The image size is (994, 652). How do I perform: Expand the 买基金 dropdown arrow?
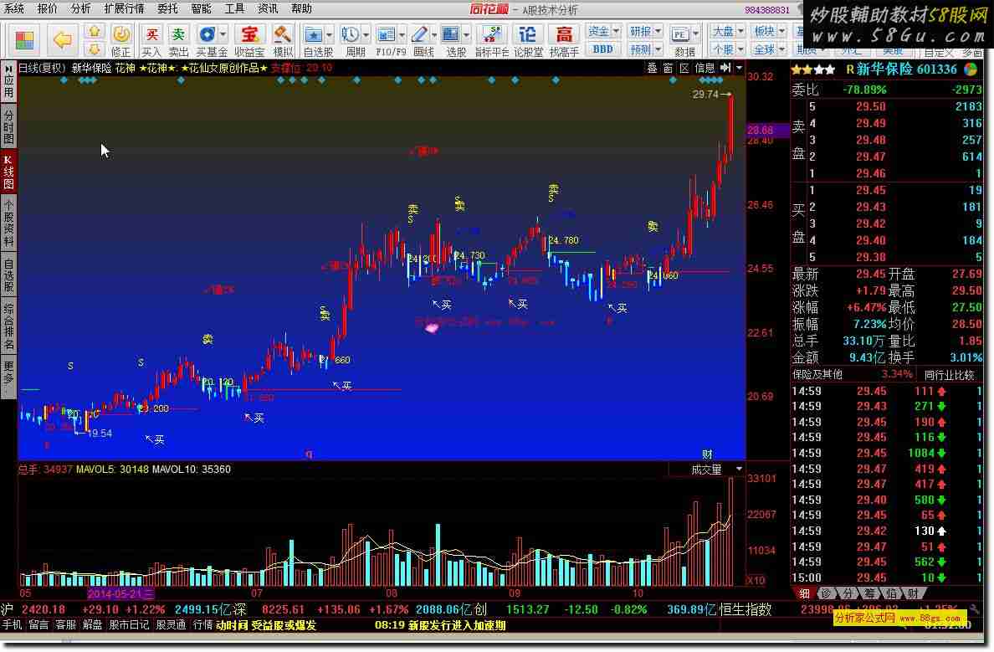point(223,35)
